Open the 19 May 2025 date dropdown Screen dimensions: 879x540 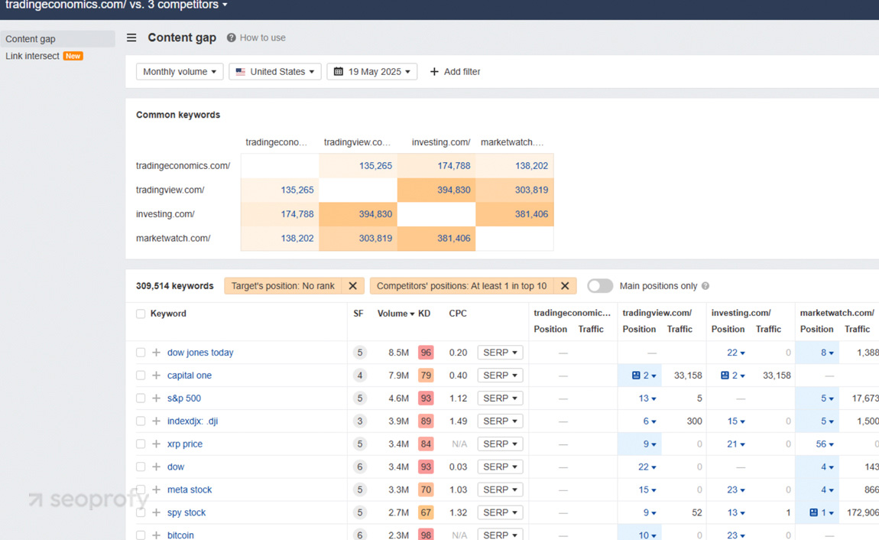pos(371,71)
